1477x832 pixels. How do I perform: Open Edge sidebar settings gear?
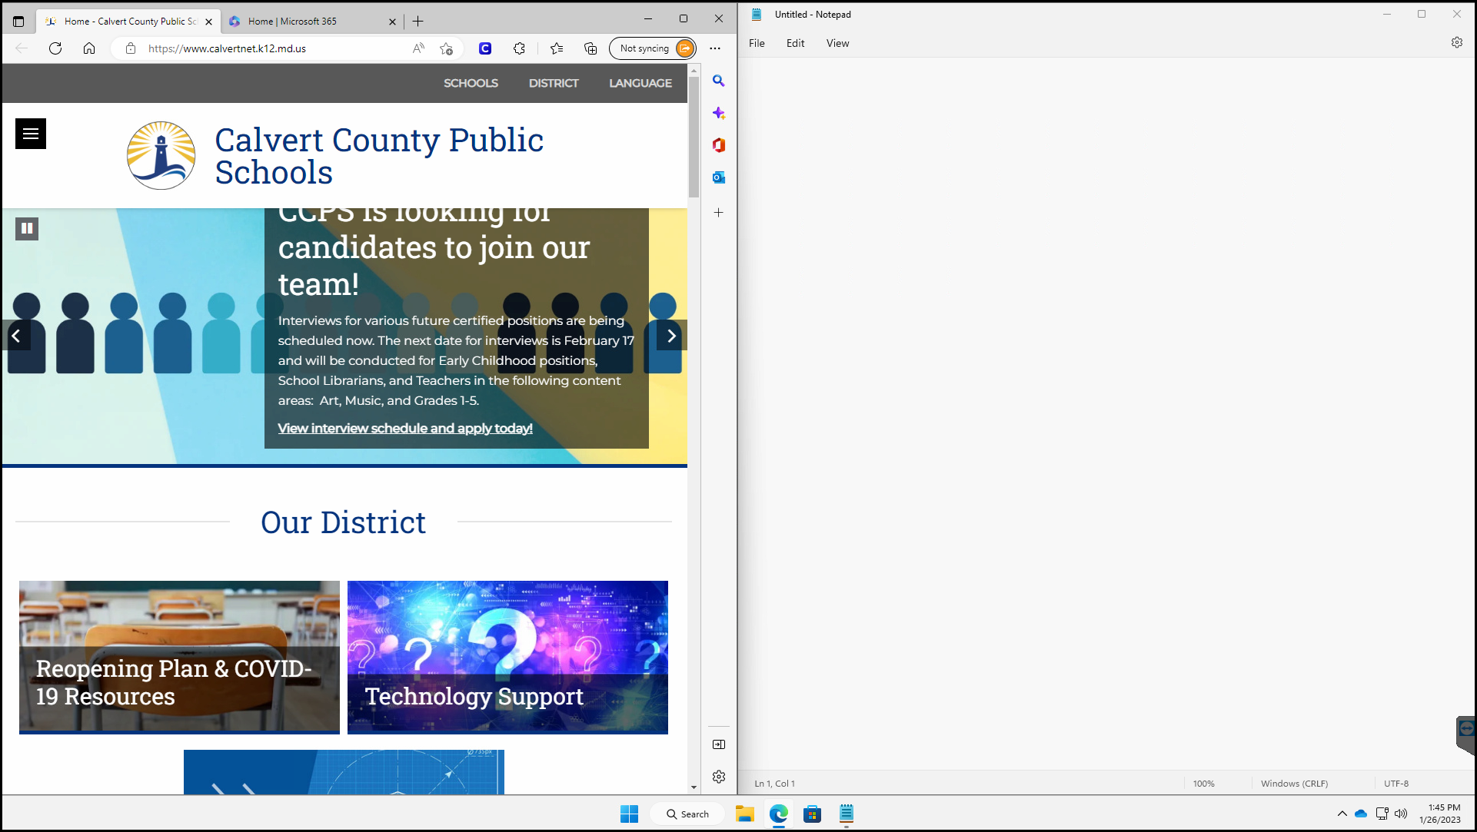tap(719, 777)
